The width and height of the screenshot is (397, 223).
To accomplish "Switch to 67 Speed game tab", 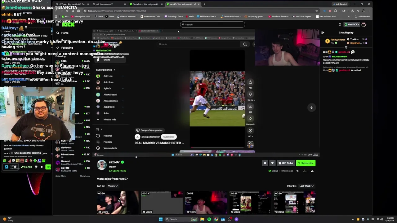I will click(x=72, y=4).
